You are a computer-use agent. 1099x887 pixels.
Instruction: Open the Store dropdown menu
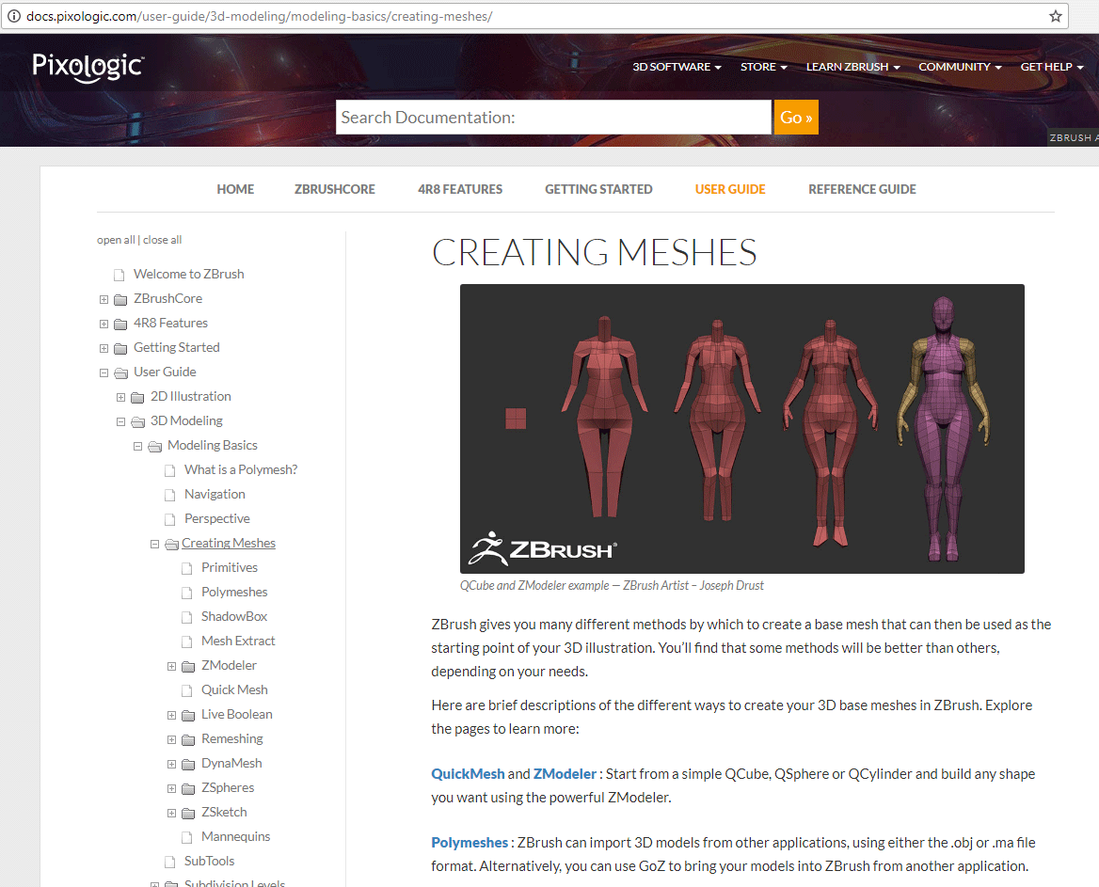click(763, 67)
